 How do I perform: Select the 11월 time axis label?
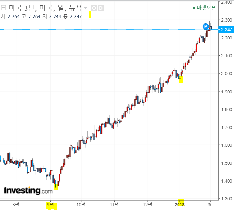pyautogui.click(x=114, y=204)
